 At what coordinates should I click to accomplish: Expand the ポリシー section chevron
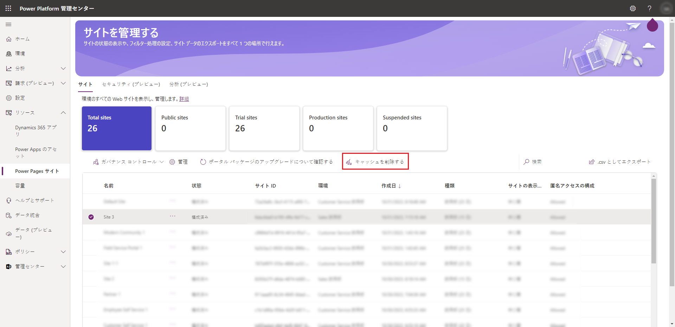[63, 252]
